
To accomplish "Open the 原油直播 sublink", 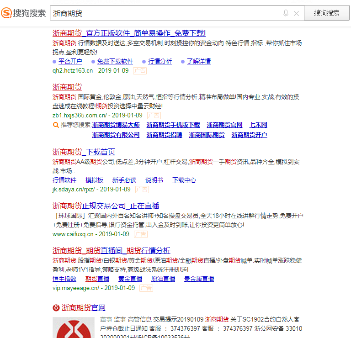I will tap(163, 279).
